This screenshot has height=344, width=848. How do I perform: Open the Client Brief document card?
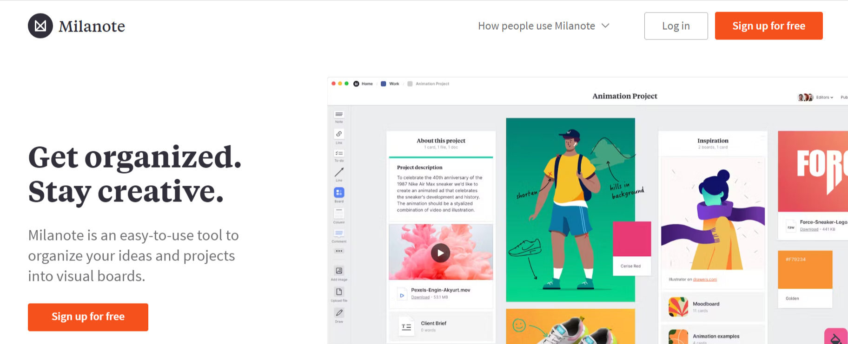441,327
